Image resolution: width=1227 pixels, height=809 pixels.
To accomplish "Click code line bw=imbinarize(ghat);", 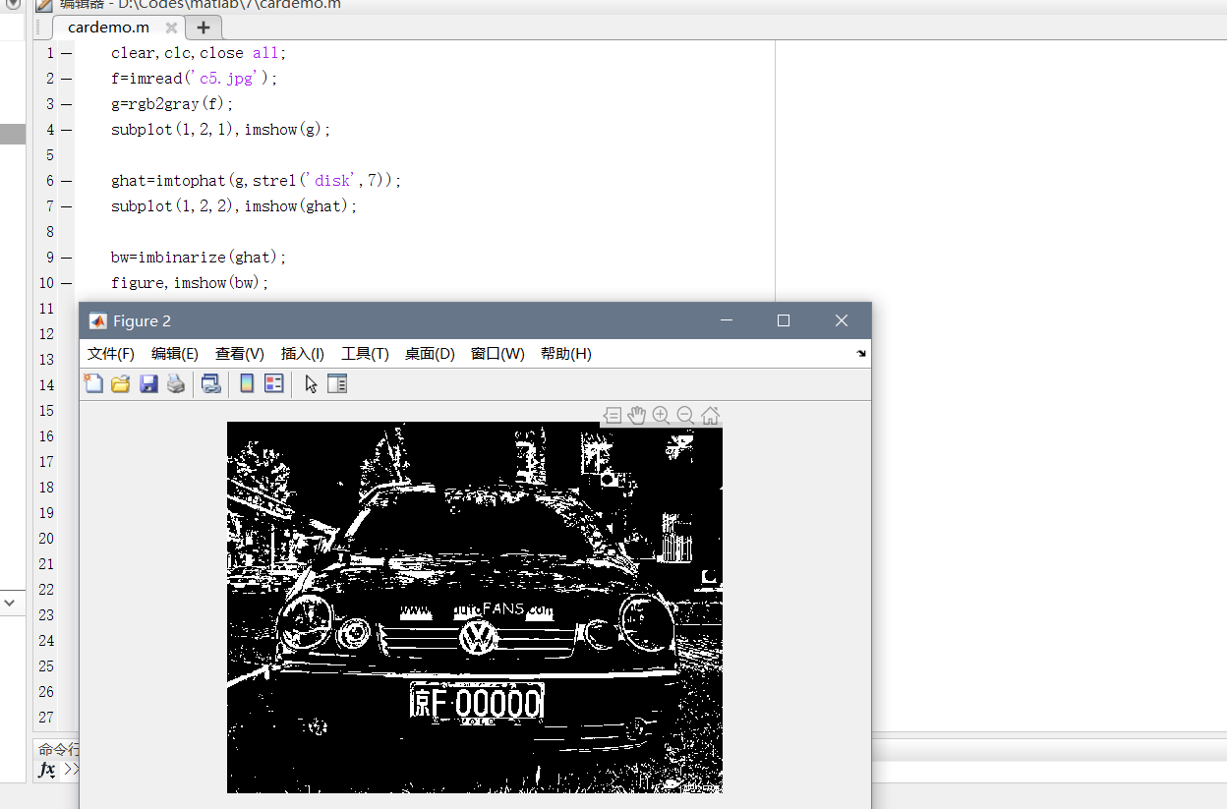I will click(x=199, y=258).
